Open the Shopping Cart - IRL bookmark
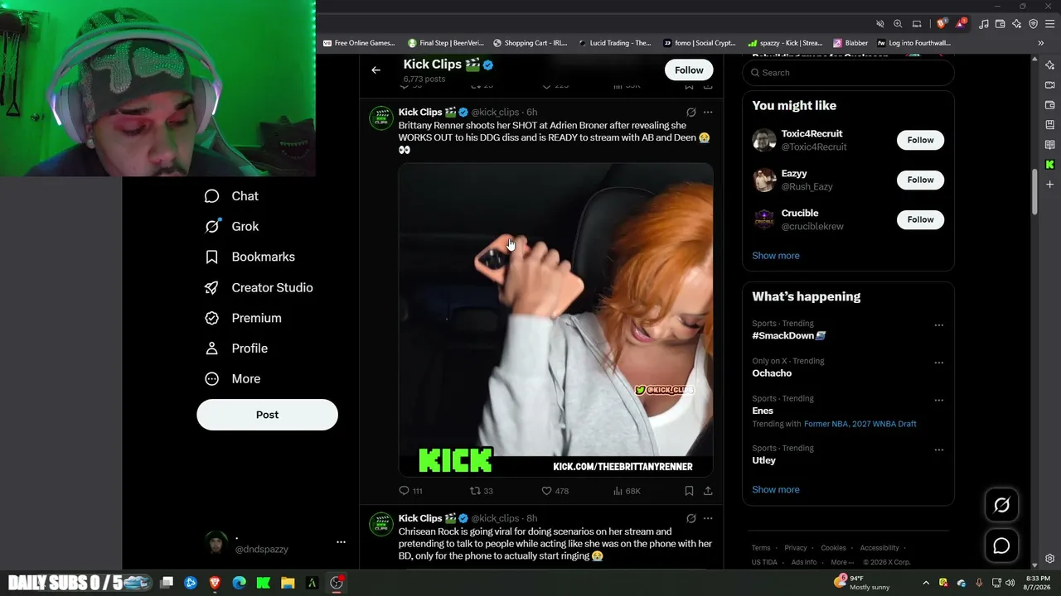Viewport: 1061px width, 596px height. tap(530, 43)
